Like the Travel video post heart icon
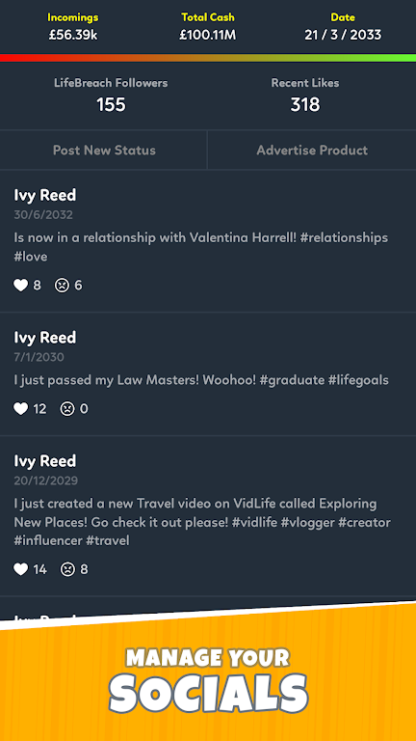Image resolution: width=416 pixels, height=741 pixels. [x=21, y=569]
